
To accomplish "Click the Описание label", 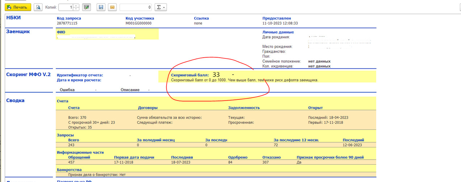I will [x=130, y=90].
